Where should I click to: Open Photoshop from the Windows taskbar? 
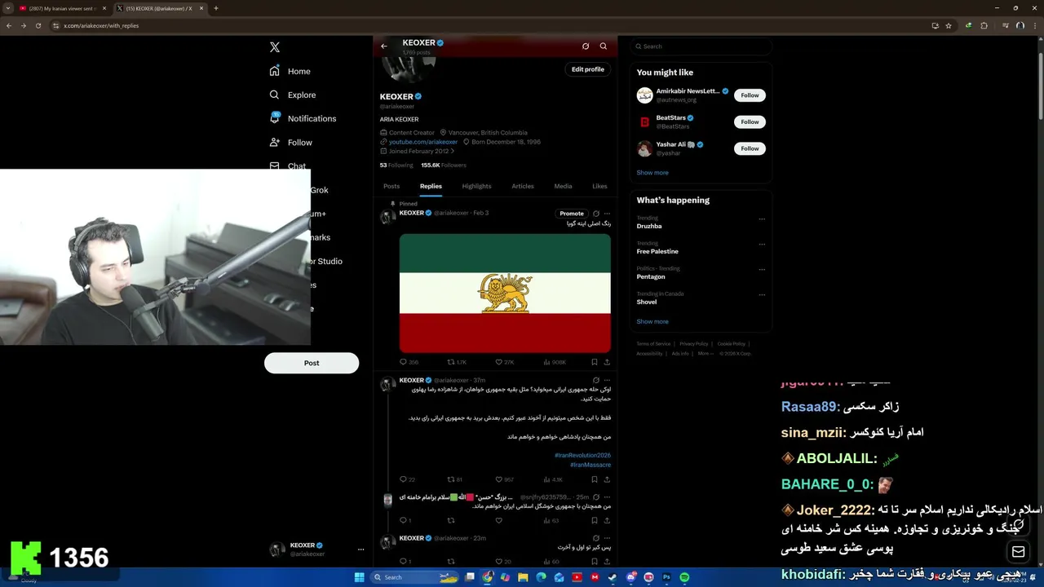666,577
